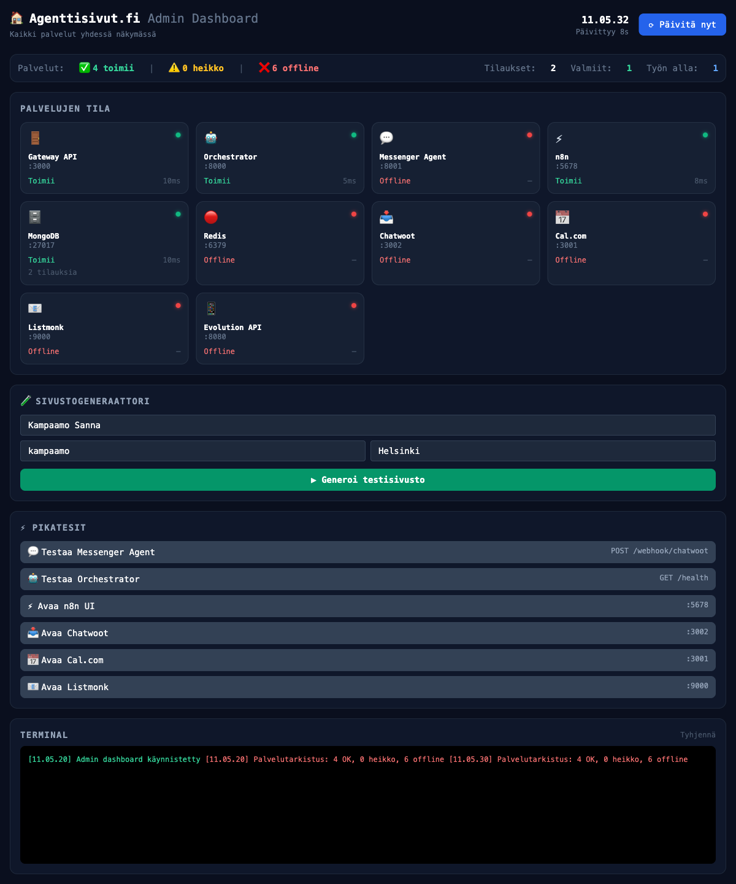The image size is (736, 884).
Task: Click the Evolution API :8080 port text
Action: click(215, 337)
